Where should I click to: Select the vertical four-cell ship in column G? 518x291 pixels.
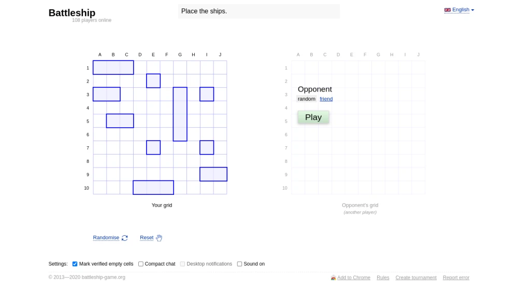180,114
